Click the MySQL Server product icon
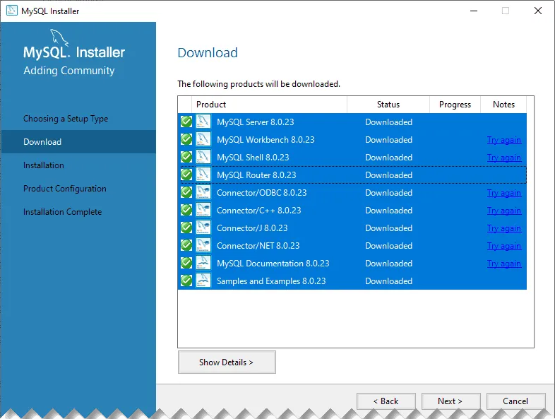This screenshot has height=419, width=555. (203, 122)
